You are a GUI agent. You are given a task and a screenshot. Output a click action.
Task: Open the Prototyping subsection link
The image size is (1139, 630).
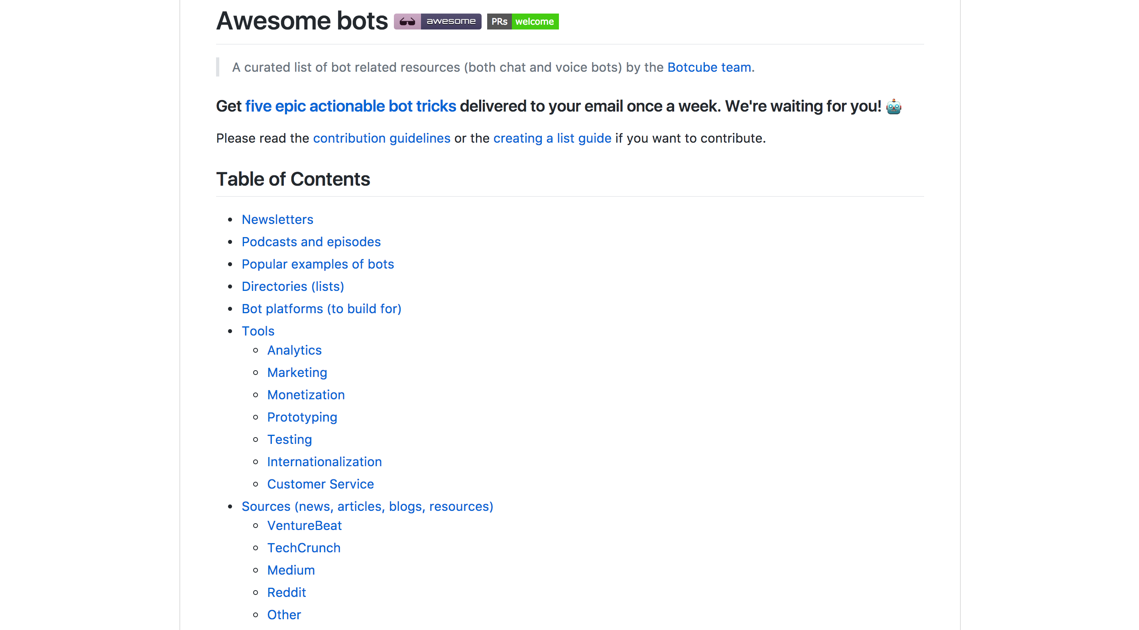tap(302, 417)
